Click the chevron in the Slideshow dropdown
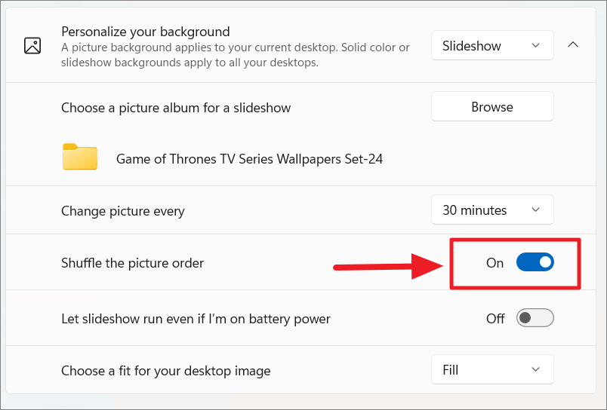The image size is (607, 410). [535, 46]
